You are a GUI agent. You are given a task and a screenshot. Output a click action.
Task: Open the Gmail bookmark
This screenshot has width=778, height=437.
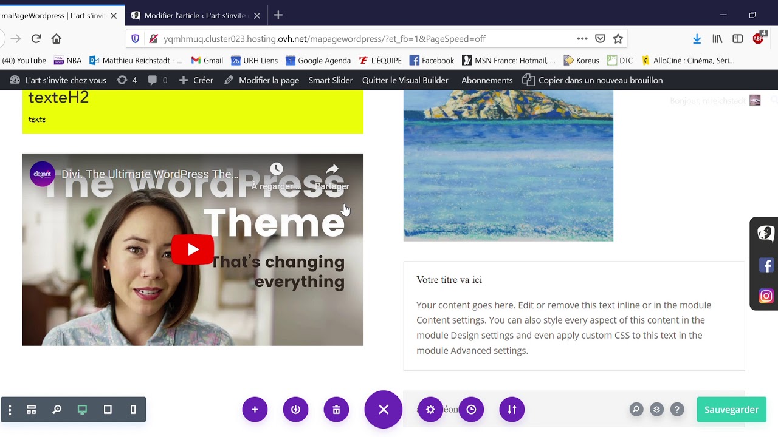pyautogui.click(x=207, y=60)
